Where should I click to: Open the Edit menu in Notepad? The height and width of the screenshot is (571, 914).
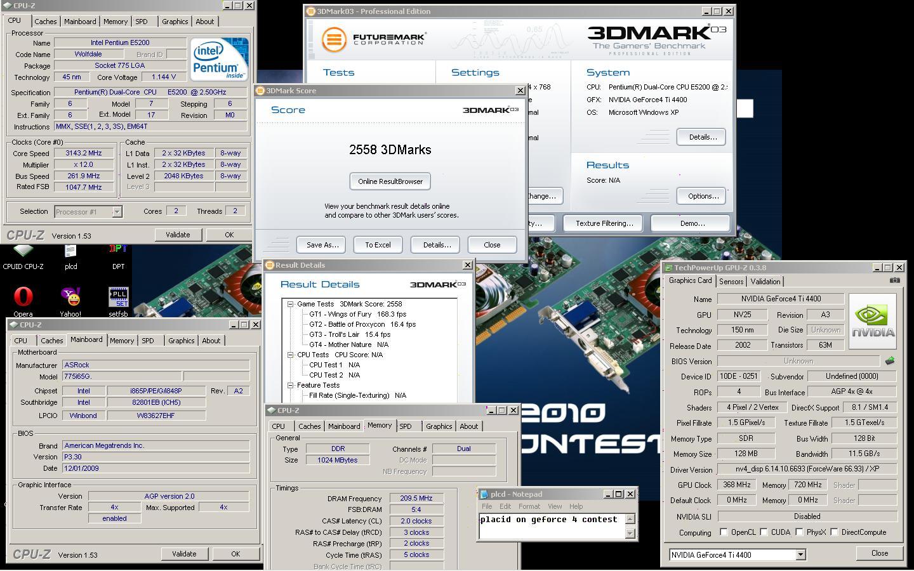505,506
